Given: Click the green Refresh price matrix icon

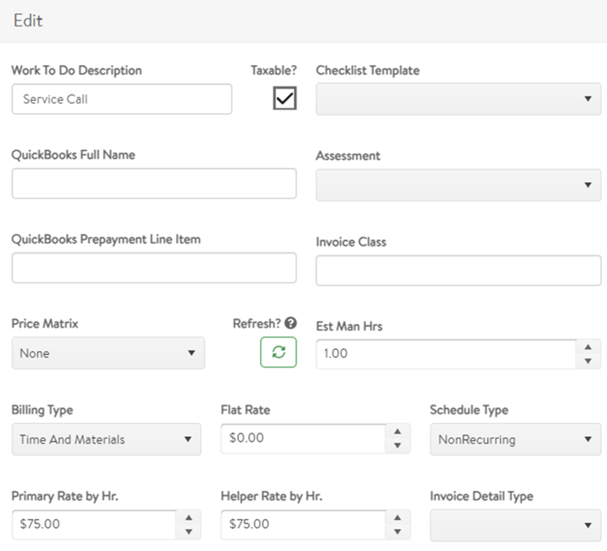Looking at the screenshot, I should click(278, 352).
